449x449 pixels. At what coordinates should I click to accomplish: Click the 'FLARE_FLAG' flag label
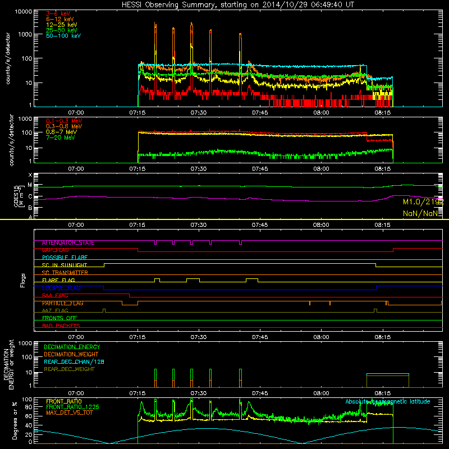[x=58, y=280]
